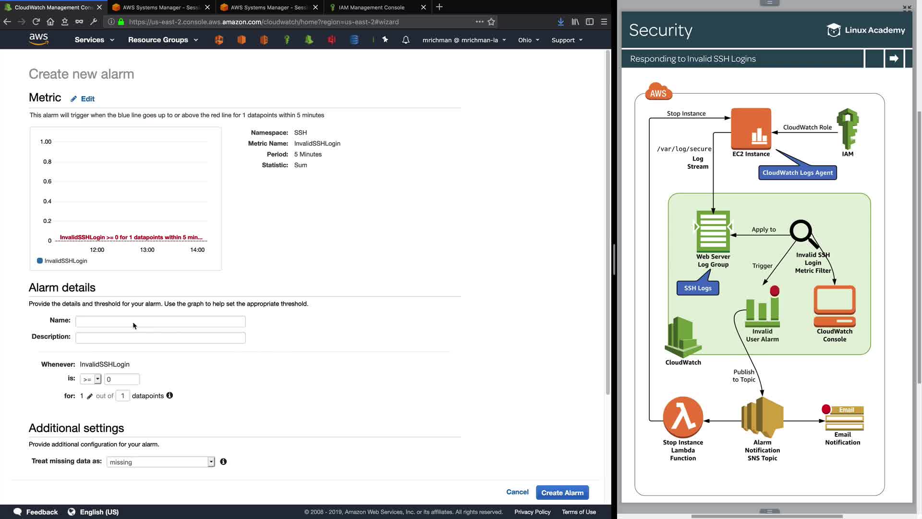Reload the page with refresh icon
Viewport: 922px width, 519px height.
36,22
